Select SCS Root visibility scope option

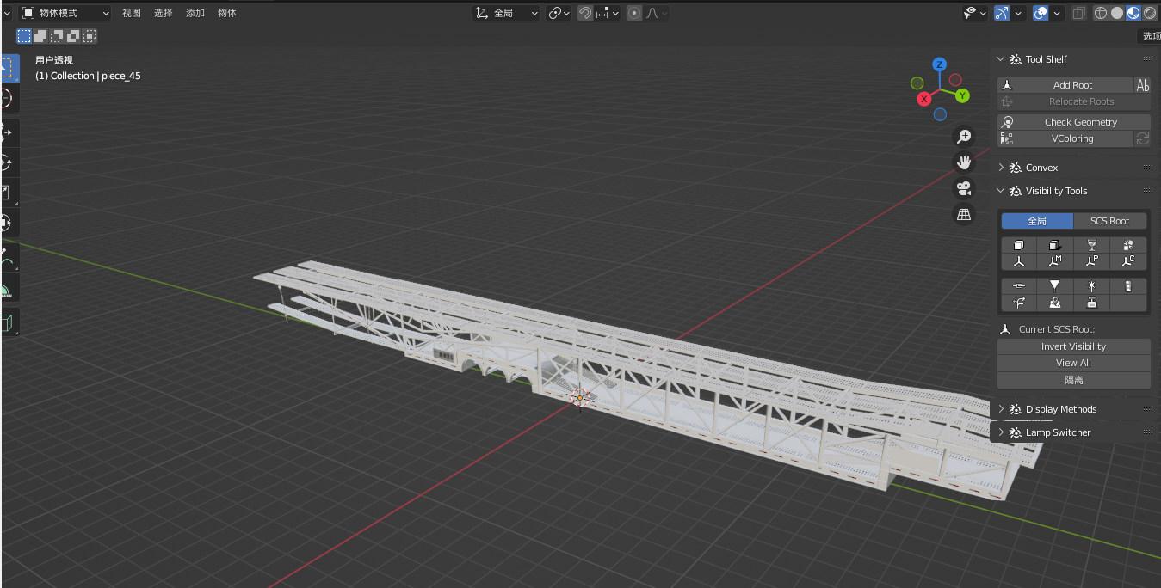click(1109, 221)
